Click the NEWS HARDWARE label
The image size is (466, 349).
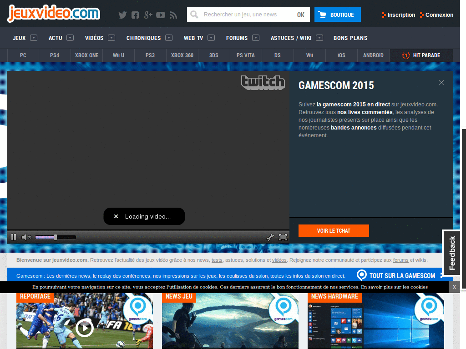click(x=334, y=297)
